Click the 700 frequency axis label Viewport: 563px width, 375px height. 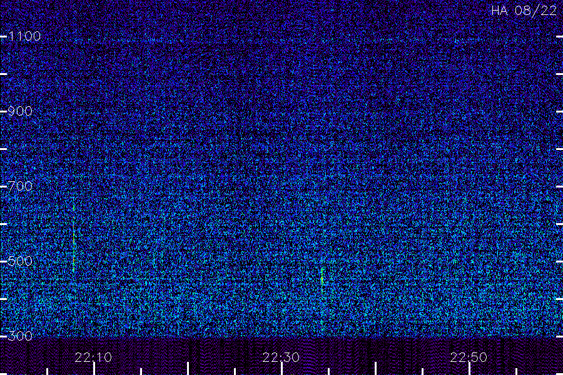click(20, 186)
